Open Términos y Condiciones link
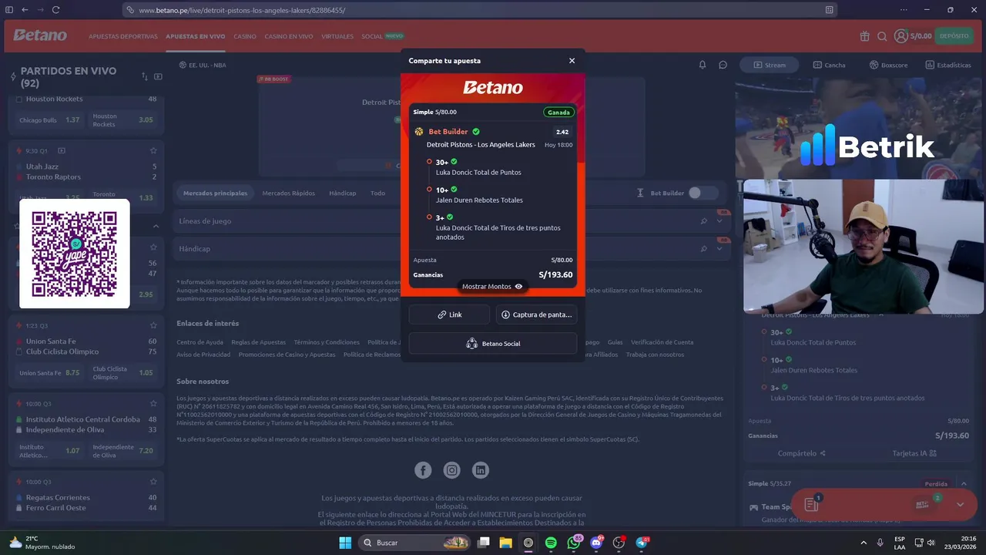This screenshot has width=986, height=555. click(x=327, y=342)
